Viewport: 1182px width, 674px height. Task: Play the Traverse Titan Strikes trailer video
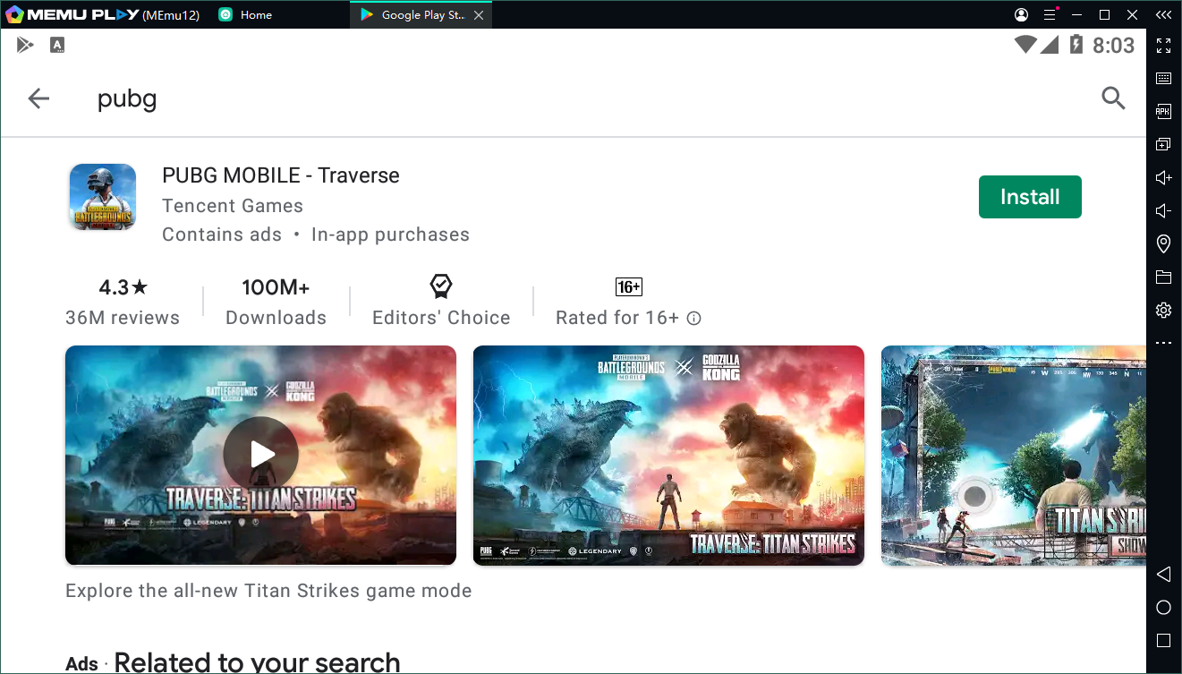[260, 455]
